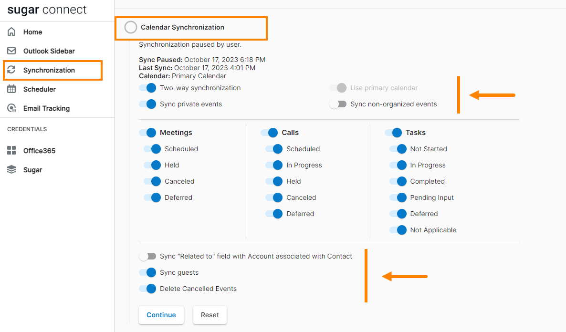Disable Two-way synchronization toggle

147,88
